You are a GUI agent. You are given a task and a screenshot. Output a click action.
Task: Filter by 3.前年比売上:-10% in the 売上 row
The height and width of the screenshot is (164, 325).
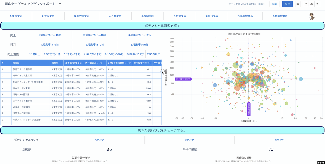[140, 35]
